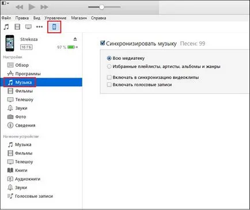Open the Вид menu

coord(37,18)
